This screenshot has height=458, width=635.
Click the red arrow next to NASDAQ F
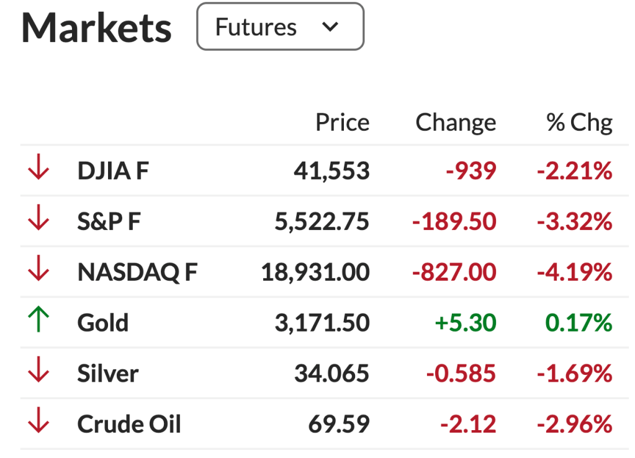point(38,272)
